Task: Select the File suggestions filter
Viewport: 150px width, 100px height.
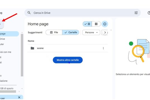Action: pos(54,32)
